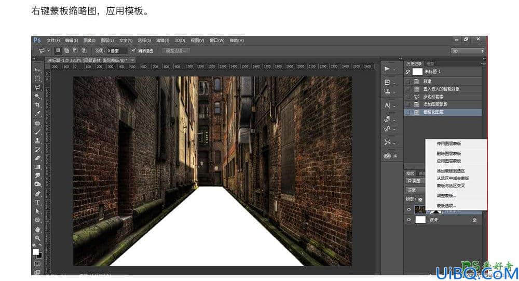Viewport: 519px width, 281px height.
Task: Choose 停用图层蒙版 from context menu
Action: (x=449, y=143)
